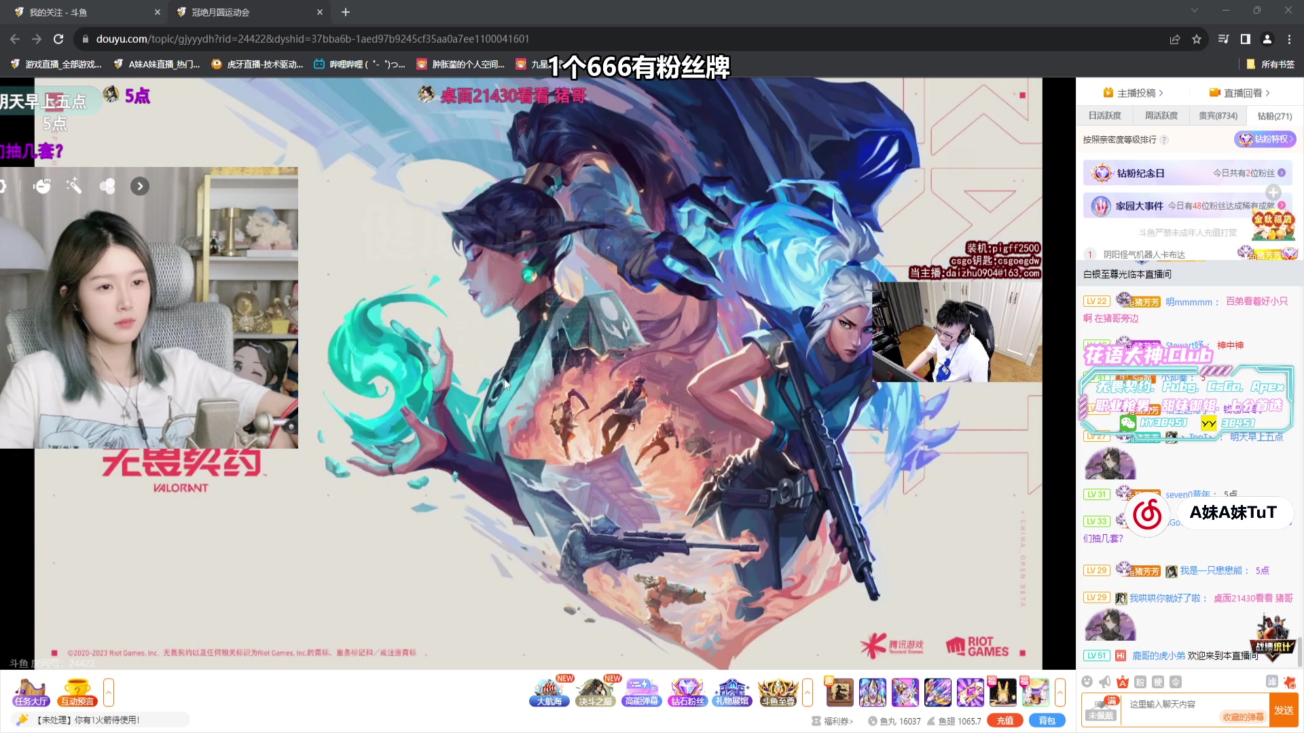Image resolution: width=1304 pixels, height=733 pixels.
Task: Click the emoji smiley icon in chat toolbar
Action: 1087,682
